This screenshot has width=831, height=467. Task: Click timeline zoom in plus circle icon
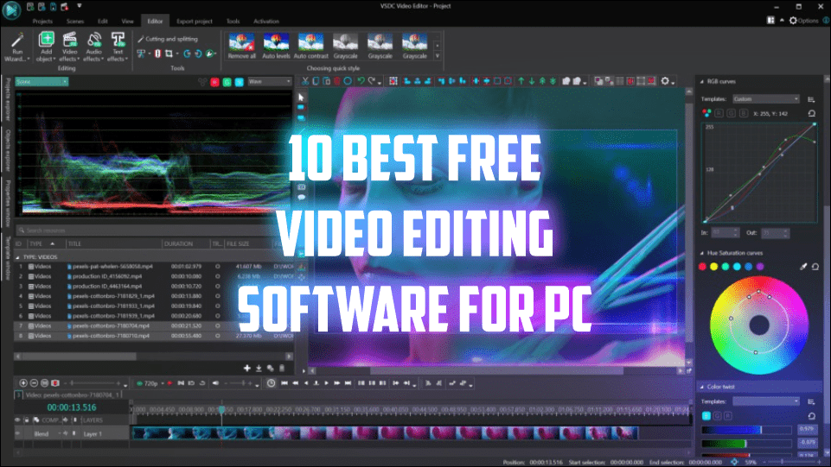point(23,383)
